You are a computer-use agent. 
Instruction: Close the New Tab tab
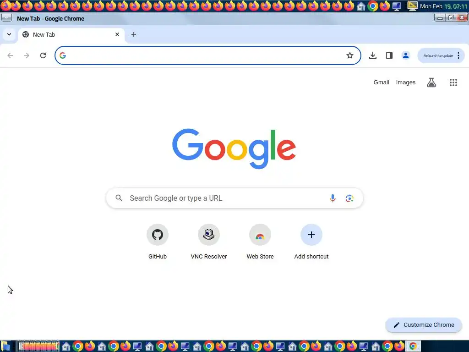[117, 34]
